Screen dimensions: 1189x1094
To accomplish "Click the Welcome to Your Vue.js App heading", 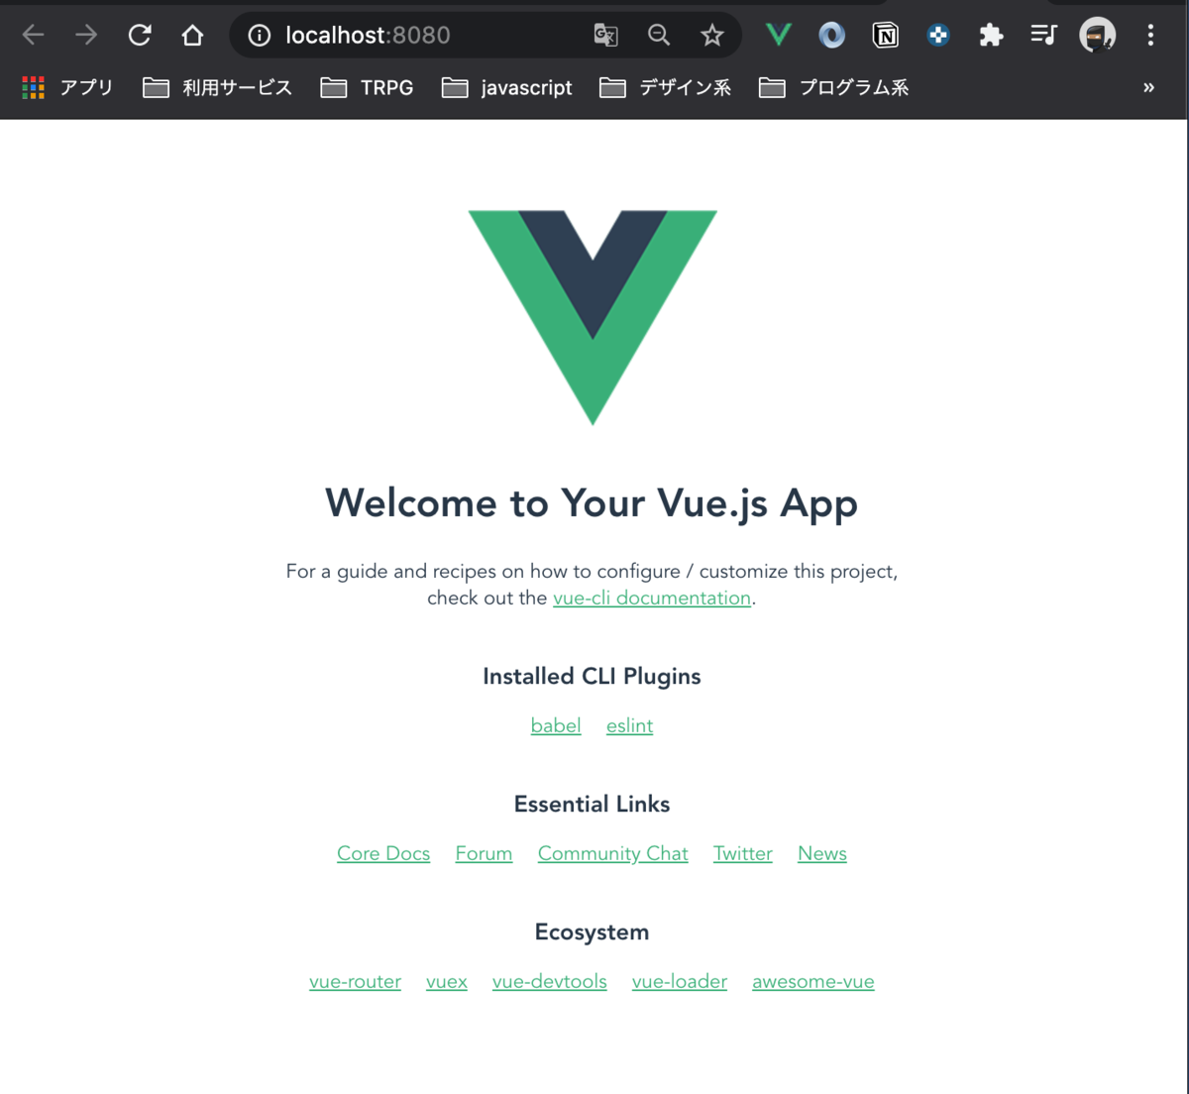I will coord(592,503).
